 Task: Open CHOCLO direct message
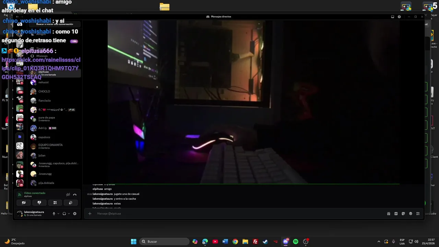click(55, 92)
